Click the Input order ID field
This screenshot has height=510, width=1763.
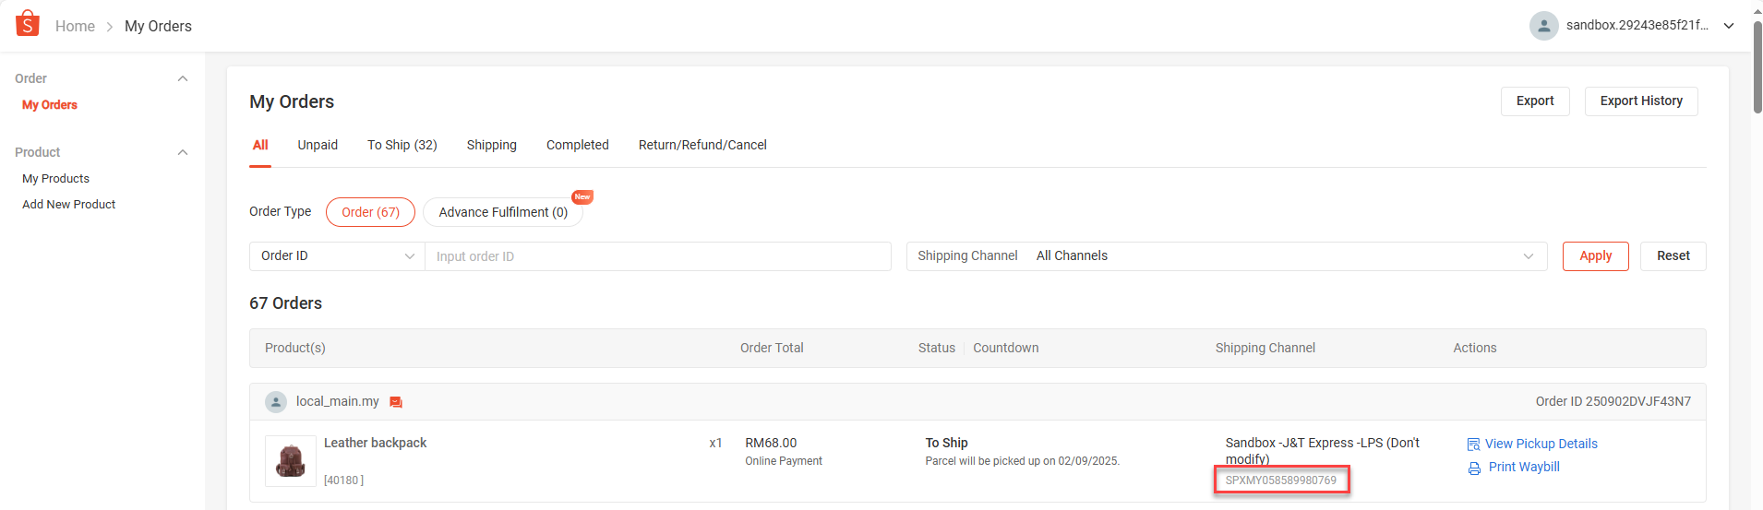click(657, 256)
